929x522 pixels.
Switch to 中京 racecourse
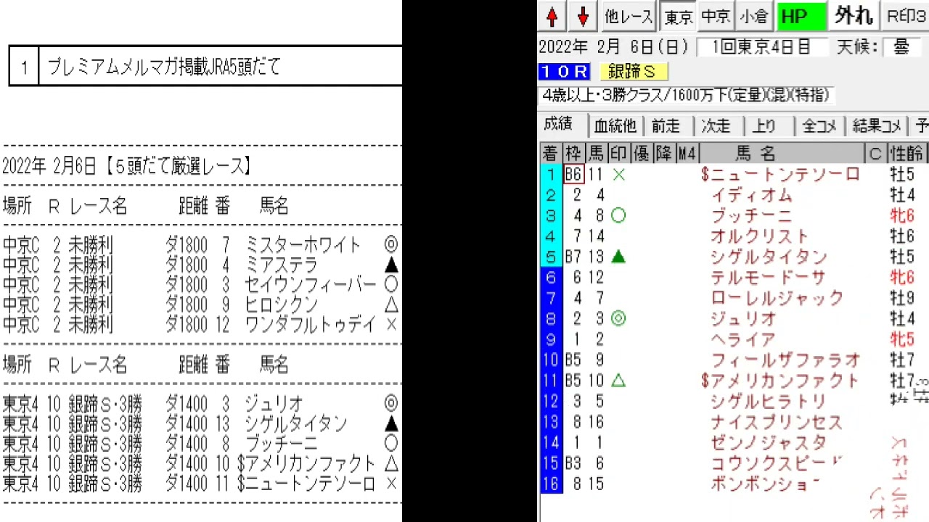pos(716,17)
